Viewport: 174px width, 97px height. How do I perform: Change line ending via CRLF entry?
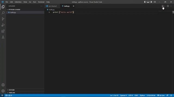click(x=136, y=95)
